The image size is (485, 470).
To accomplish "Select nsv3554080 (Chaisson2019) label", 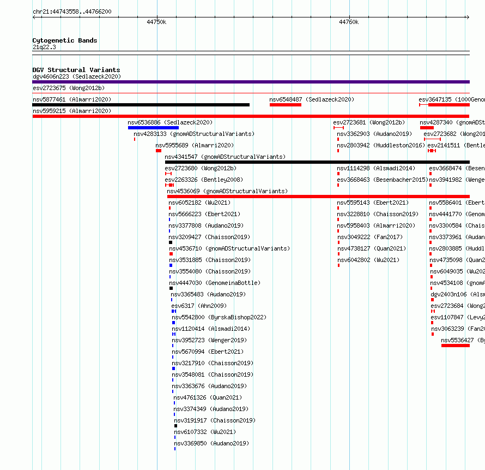I will (x=210, y=271).
